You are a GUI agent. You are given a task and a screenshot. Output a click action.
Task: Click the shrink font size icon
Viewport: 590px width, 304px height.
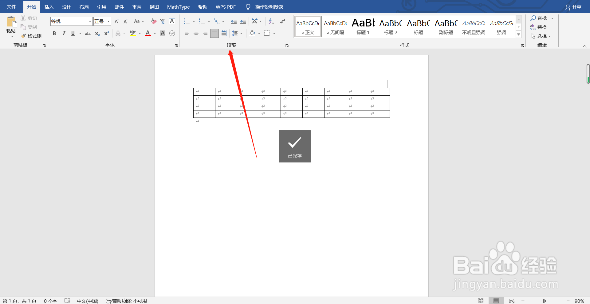click(x=125, y=21)
